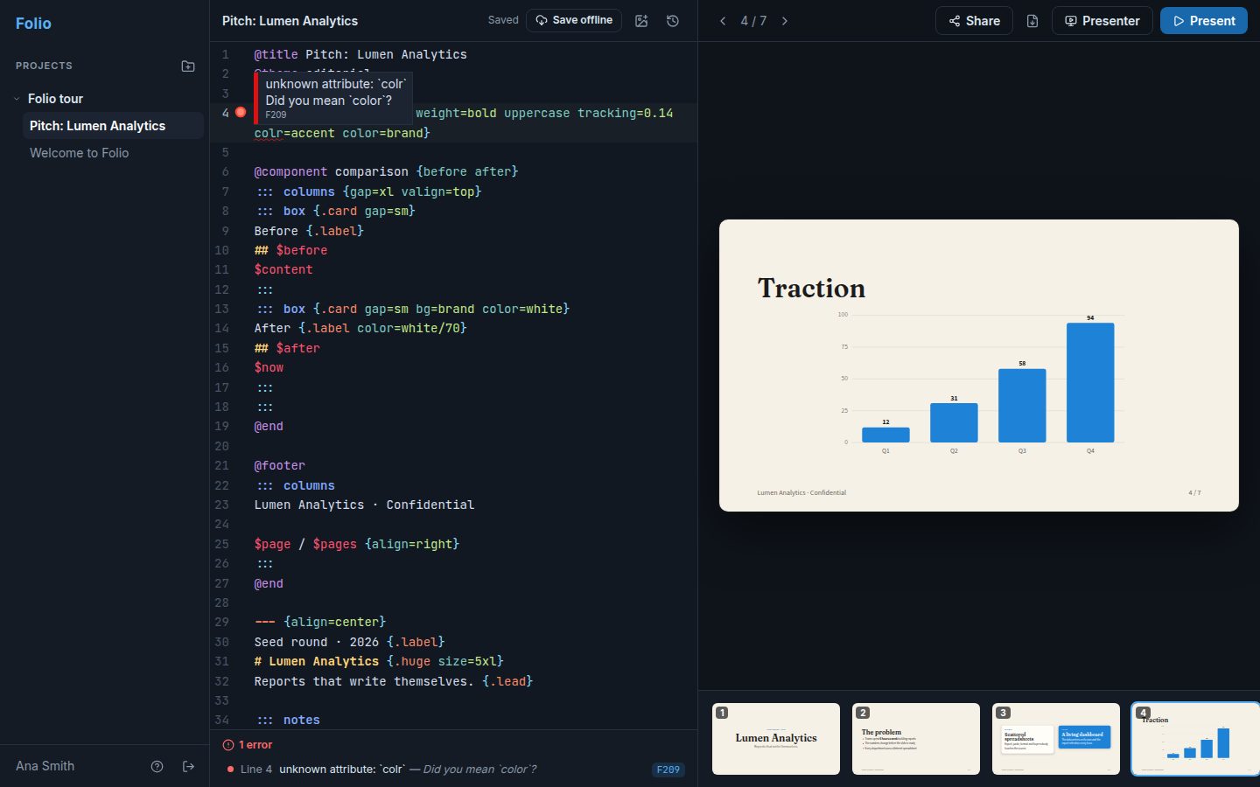
Task: Click the Share button
Action: click(x=974, y=21)
